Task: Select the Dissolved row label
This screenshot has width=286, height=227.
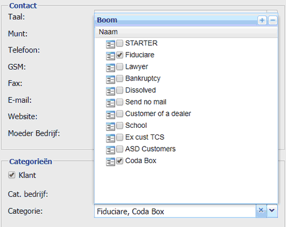Action: 141,90
